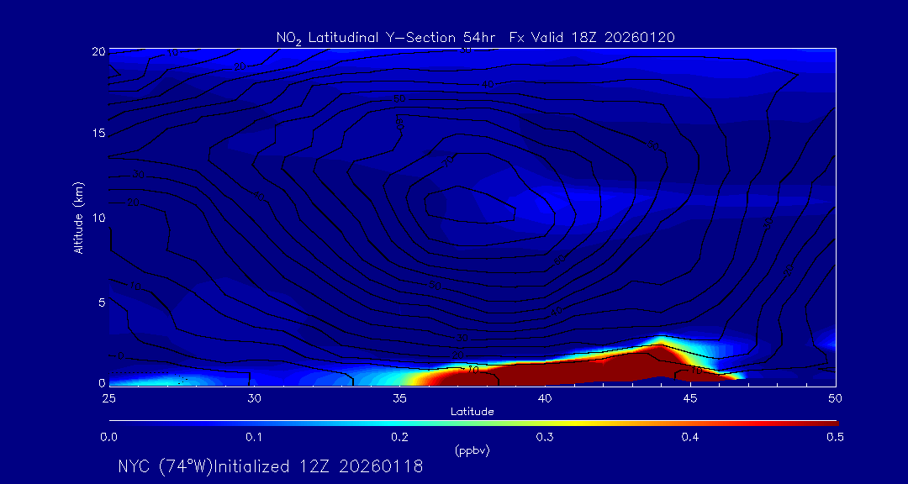Click altitude axis tick label 10
This screenshot has height=484, width=908.
pyautogui.click(x=99, y=218)
